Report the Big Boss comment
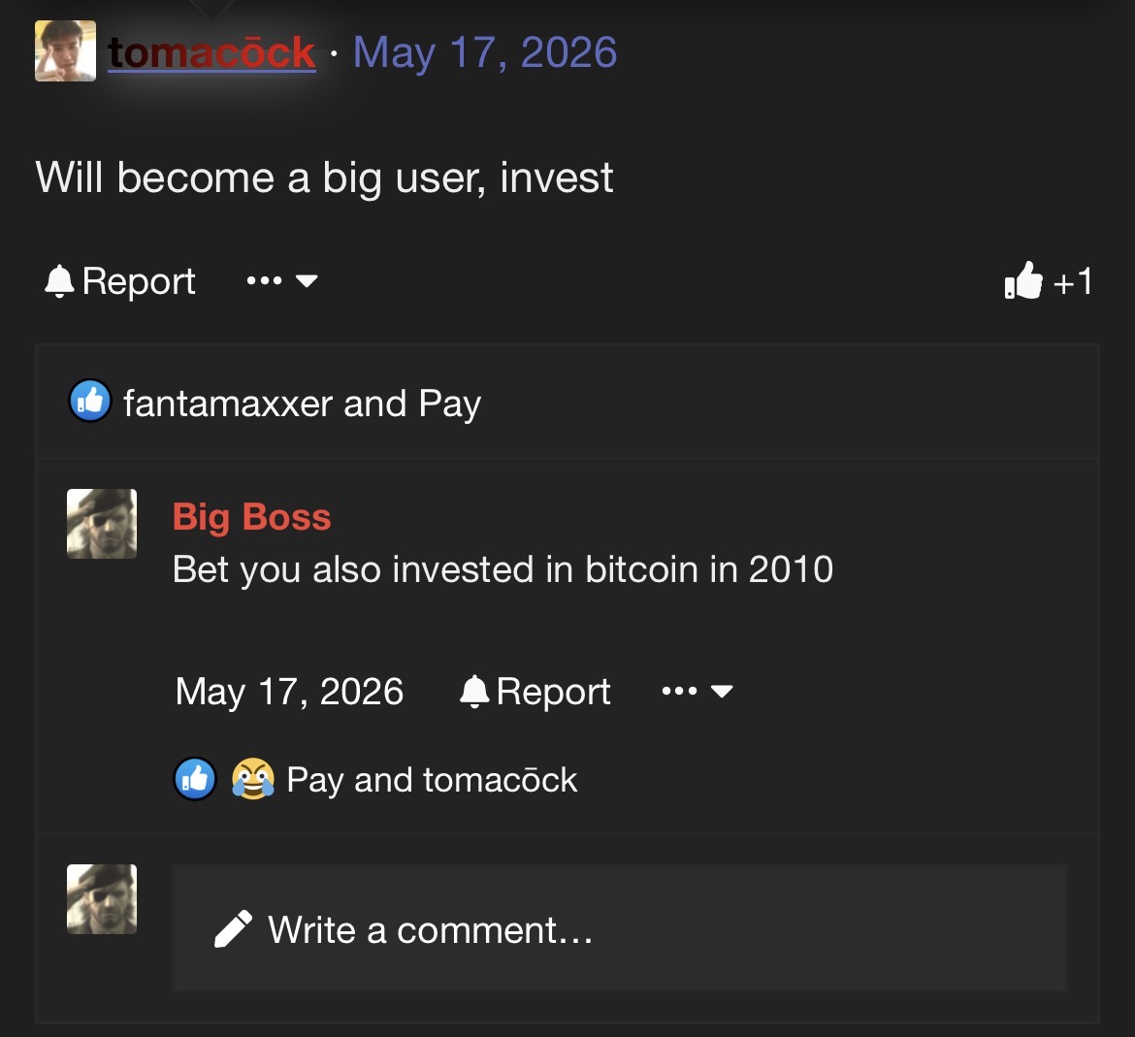Screen dimensions: 1135x1037 [535, 691]
